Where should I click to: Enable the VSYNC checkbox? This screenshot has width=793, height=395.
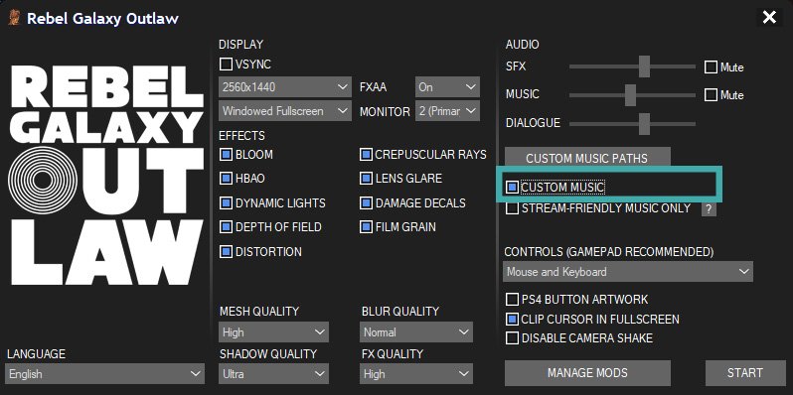[x=226, y=65]
